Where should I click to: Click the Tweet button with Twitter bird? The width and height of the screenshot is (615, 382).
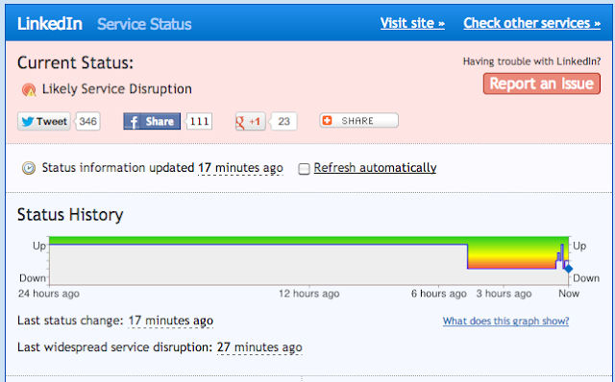[x=44, y=122]
